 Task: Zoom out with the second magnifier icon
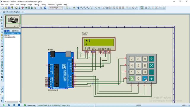pos(84,8)
